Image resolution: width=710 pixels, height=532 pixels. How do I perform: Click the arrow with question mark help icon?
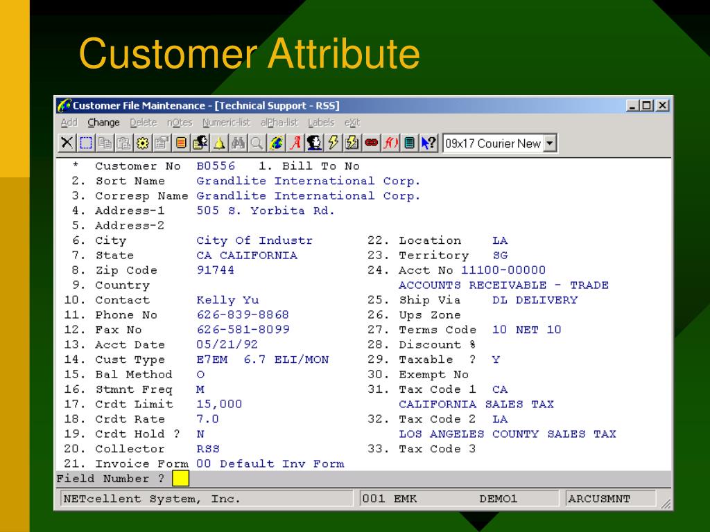(x=428, y=143)
